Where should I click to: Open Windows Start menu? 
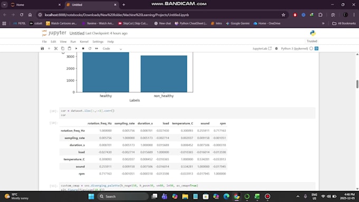tap(91, 197)
